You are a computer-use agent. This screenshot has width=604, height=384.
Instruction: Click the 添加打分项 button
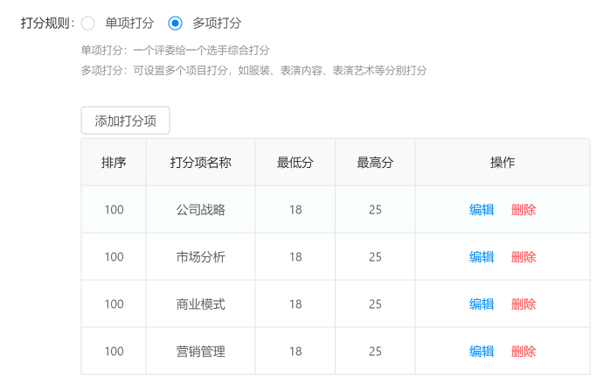pos(125,121)
